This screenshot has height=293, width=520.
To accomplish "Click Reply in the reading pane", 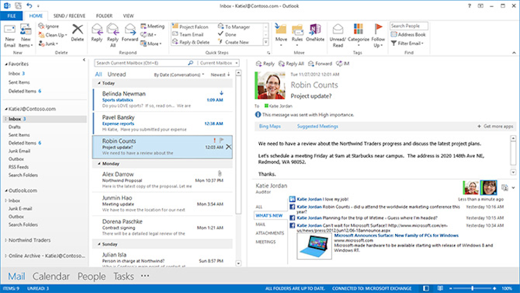I will tap(265, 63).
